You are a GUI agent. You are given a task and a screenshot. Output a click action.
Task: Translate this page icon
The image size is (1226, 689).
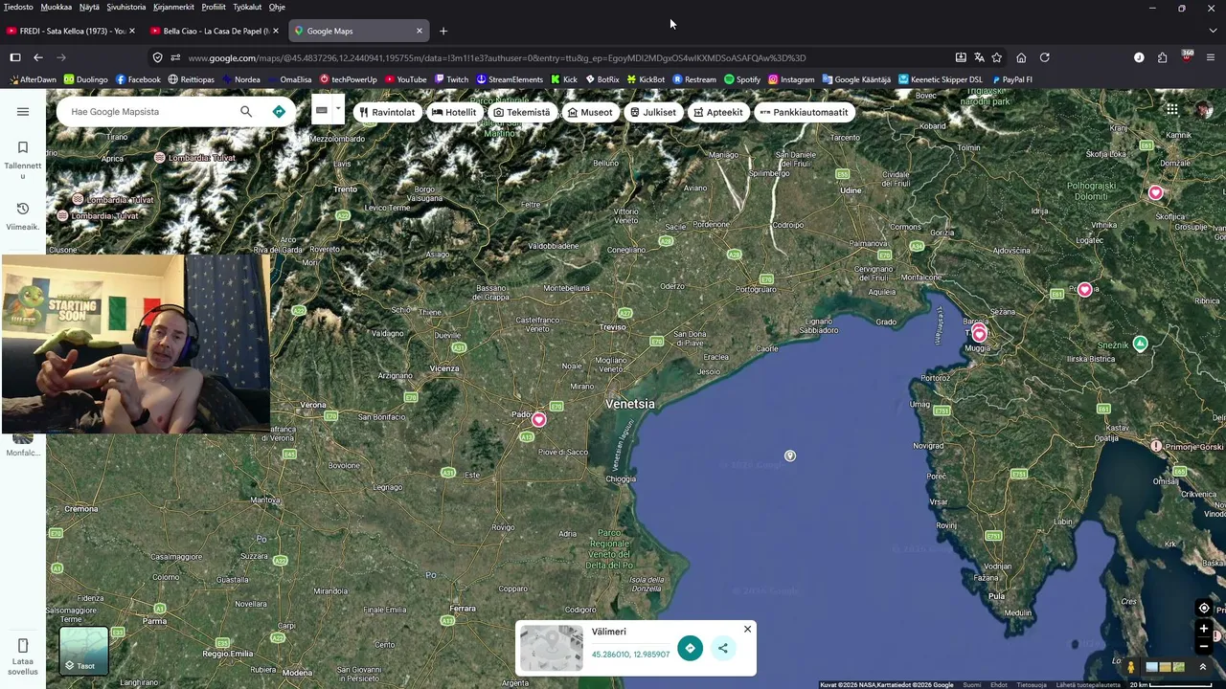coord(979,57)
